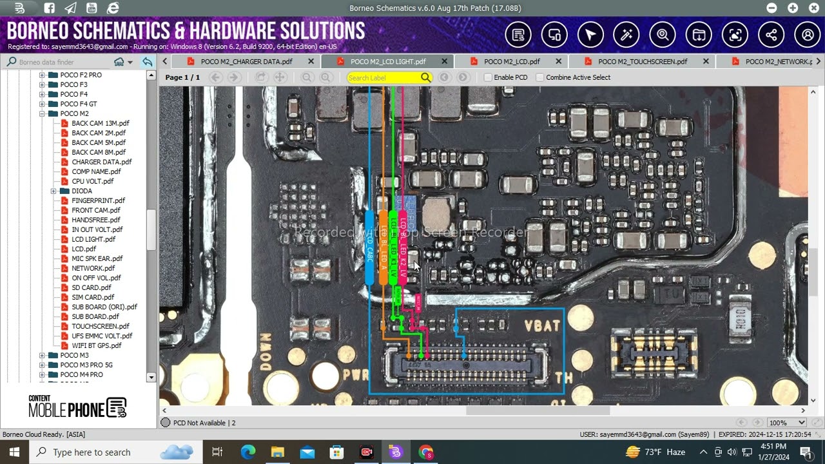
Task: Click next search result arrow
Action: [463, 77]
